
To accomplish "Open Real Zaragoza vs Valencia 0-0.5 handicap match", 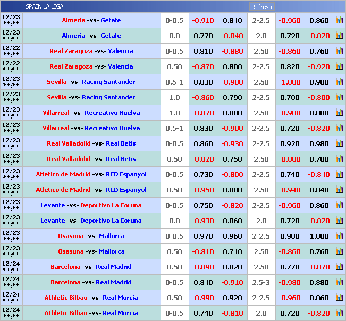I will [x=91, y=51].
